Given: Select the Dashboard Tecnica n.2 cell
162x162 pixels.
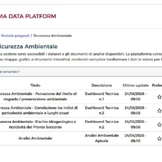Looking at the screenshot, I should tap(102, 124).
